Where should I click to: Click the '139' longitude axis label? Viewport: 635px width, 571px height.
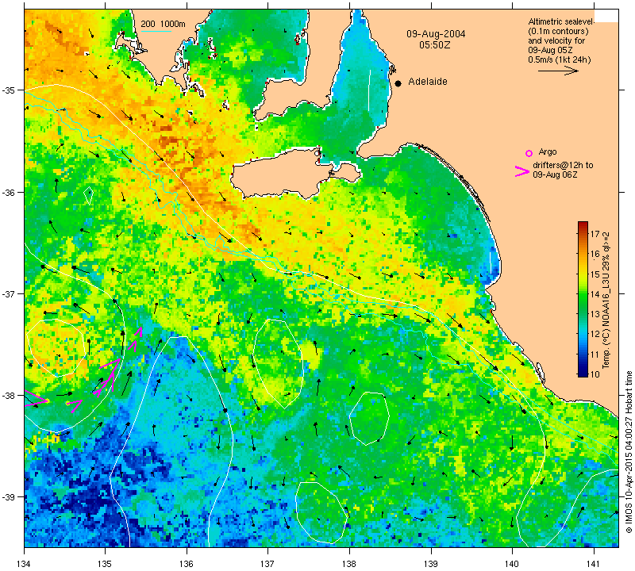[431, 563]
